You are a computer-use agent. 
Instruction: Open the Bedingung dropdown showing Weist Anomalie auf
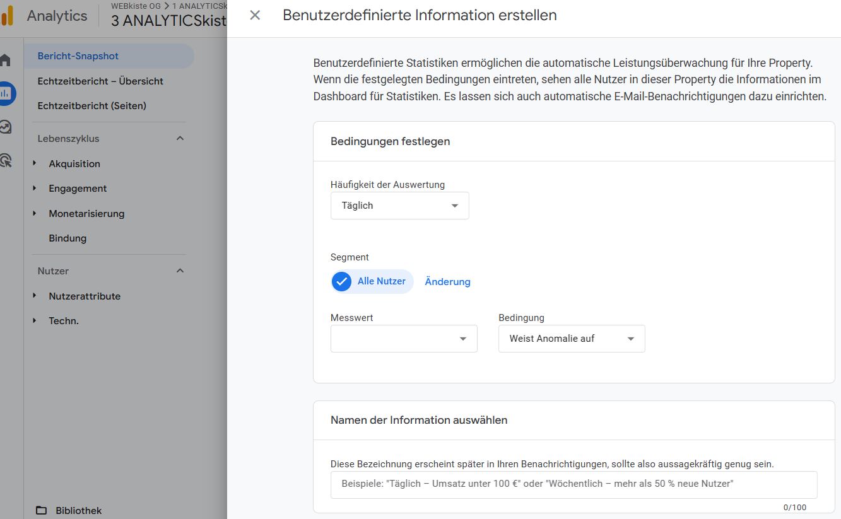[x=571, y=339]
